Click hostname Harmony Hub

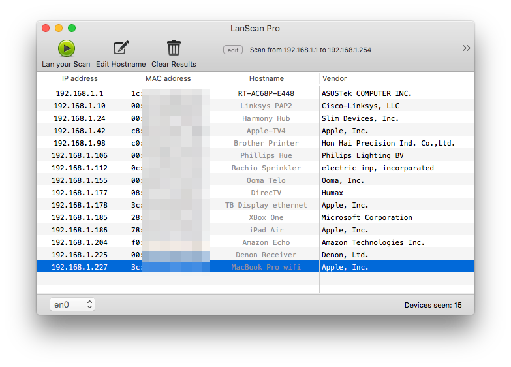tap(266, 118)
